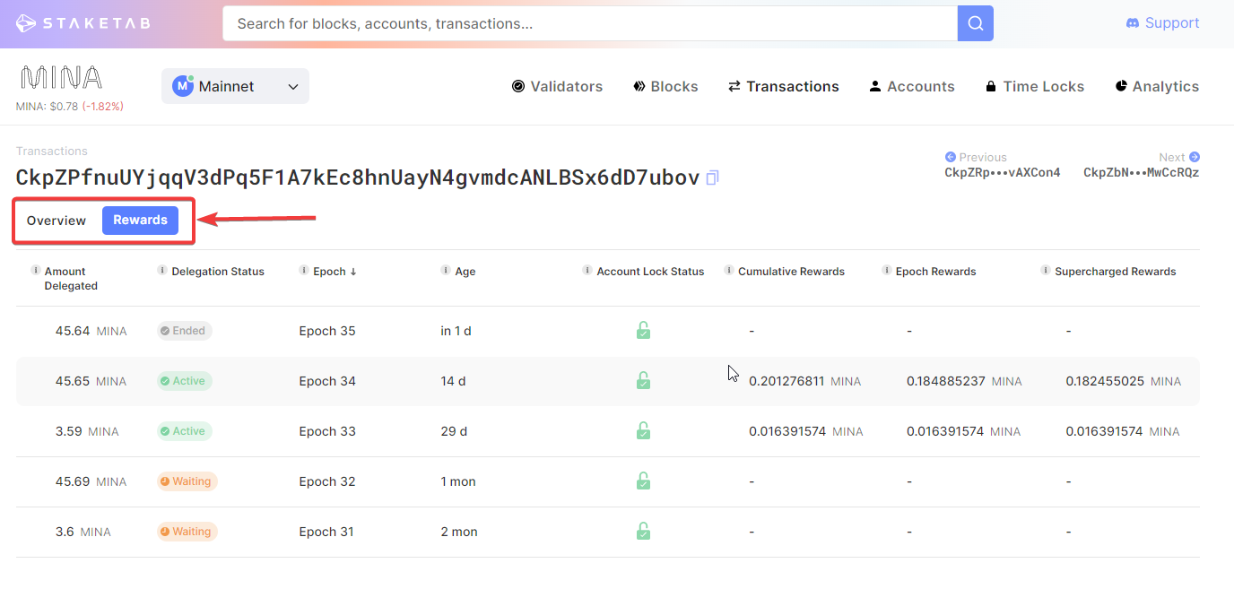Select the Rewards tab
This screenshot has height=589, width=1234.
[x=140, y=221]
